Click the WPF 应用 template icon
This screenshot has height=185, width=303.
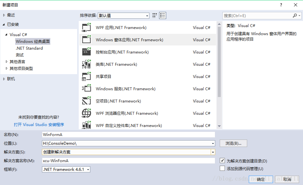click(86, 27)
